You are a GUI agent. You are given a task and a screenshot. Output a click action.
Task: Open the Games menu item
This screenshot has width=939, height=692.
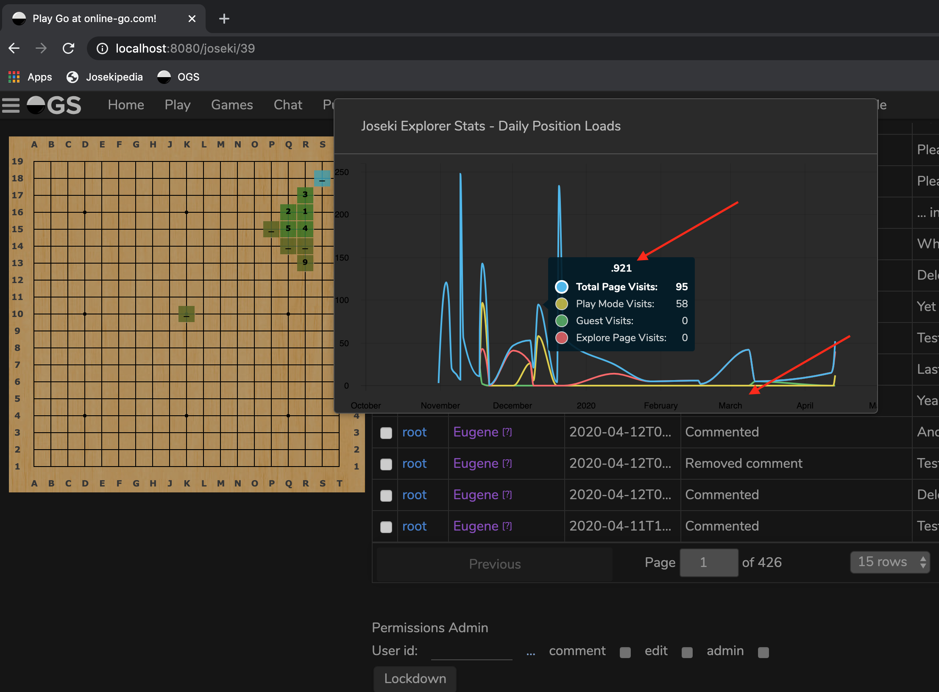232,105
